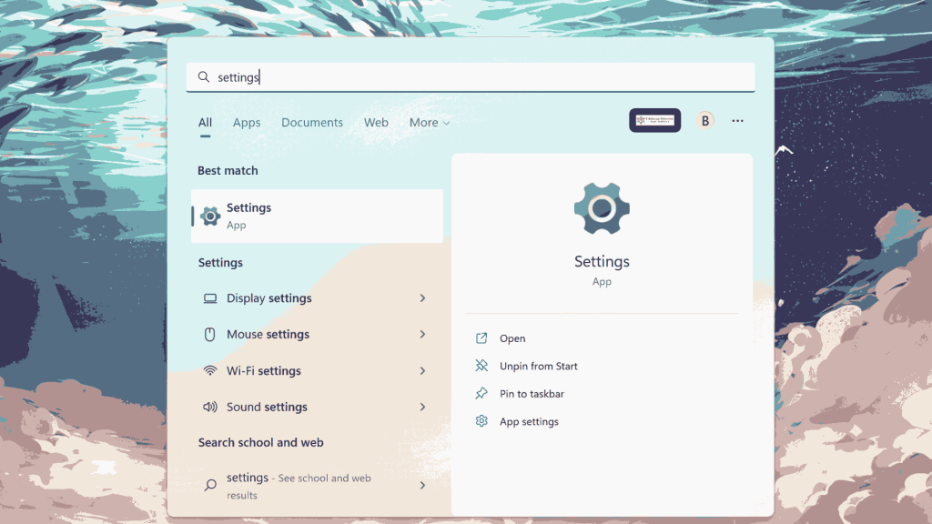
Task: Expand the Mouse settings chevron arrow
Action: [422, 335]
